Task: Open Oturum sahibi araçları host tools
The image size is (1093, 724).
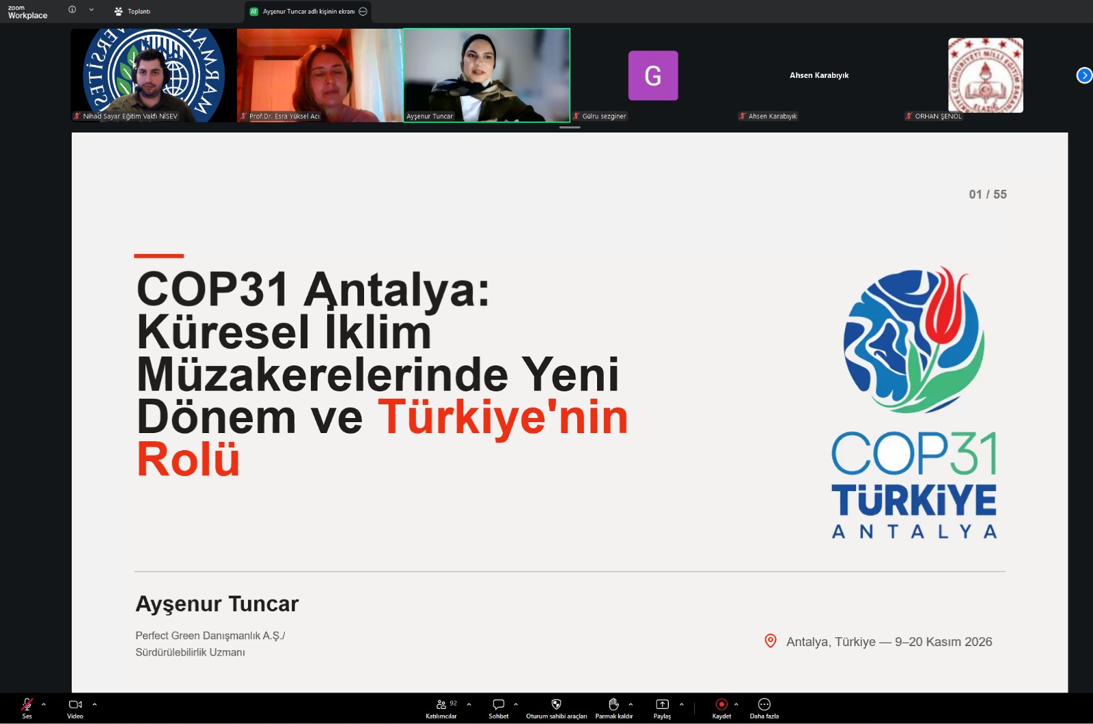Action: [556, 708]
